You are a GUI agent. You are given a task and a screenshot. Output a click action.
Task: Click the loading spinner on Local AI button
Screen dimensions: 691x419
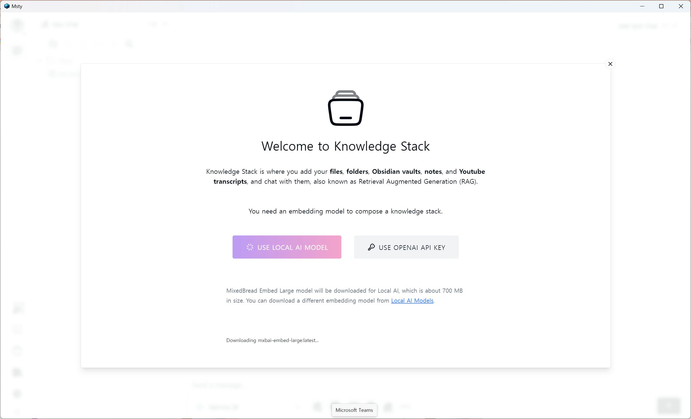(x=250, y=247)
